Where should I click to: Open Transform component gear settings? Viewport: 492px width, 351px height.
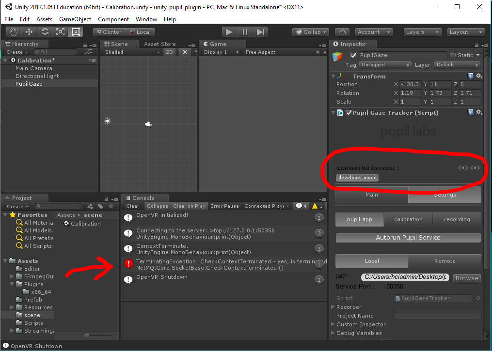pos(479,76)
